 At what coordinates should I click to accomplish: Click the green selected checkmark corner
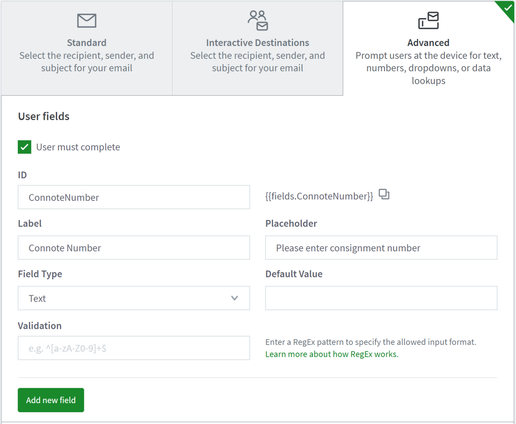tap(508, 8)
